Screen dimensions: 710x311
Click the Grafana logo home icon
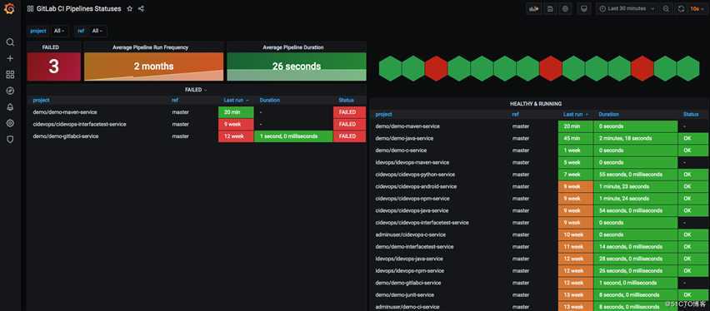(x=9, y=8)
